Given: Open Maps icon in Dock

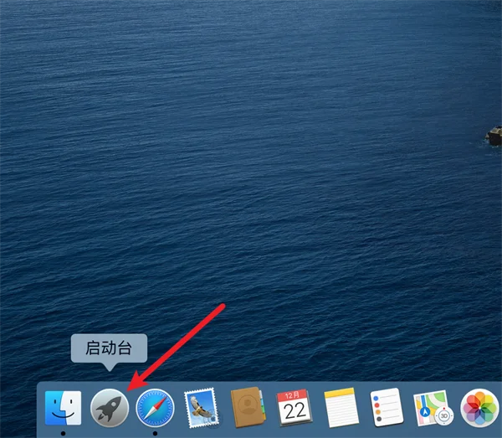Looking at the screenshot, I should coord(433,408).
